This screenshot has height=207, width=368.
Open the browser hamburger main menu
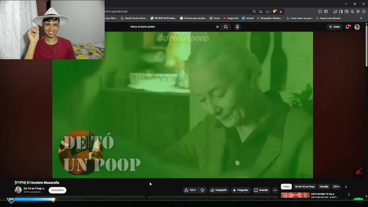click(364, 11)
